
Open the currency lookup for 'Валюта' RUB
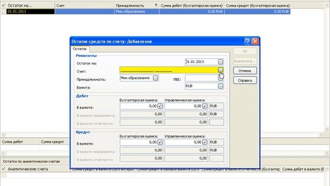click(220, 86)
